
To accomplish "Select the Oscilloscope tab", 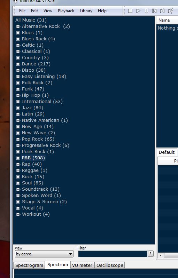I will coord(110,265).
